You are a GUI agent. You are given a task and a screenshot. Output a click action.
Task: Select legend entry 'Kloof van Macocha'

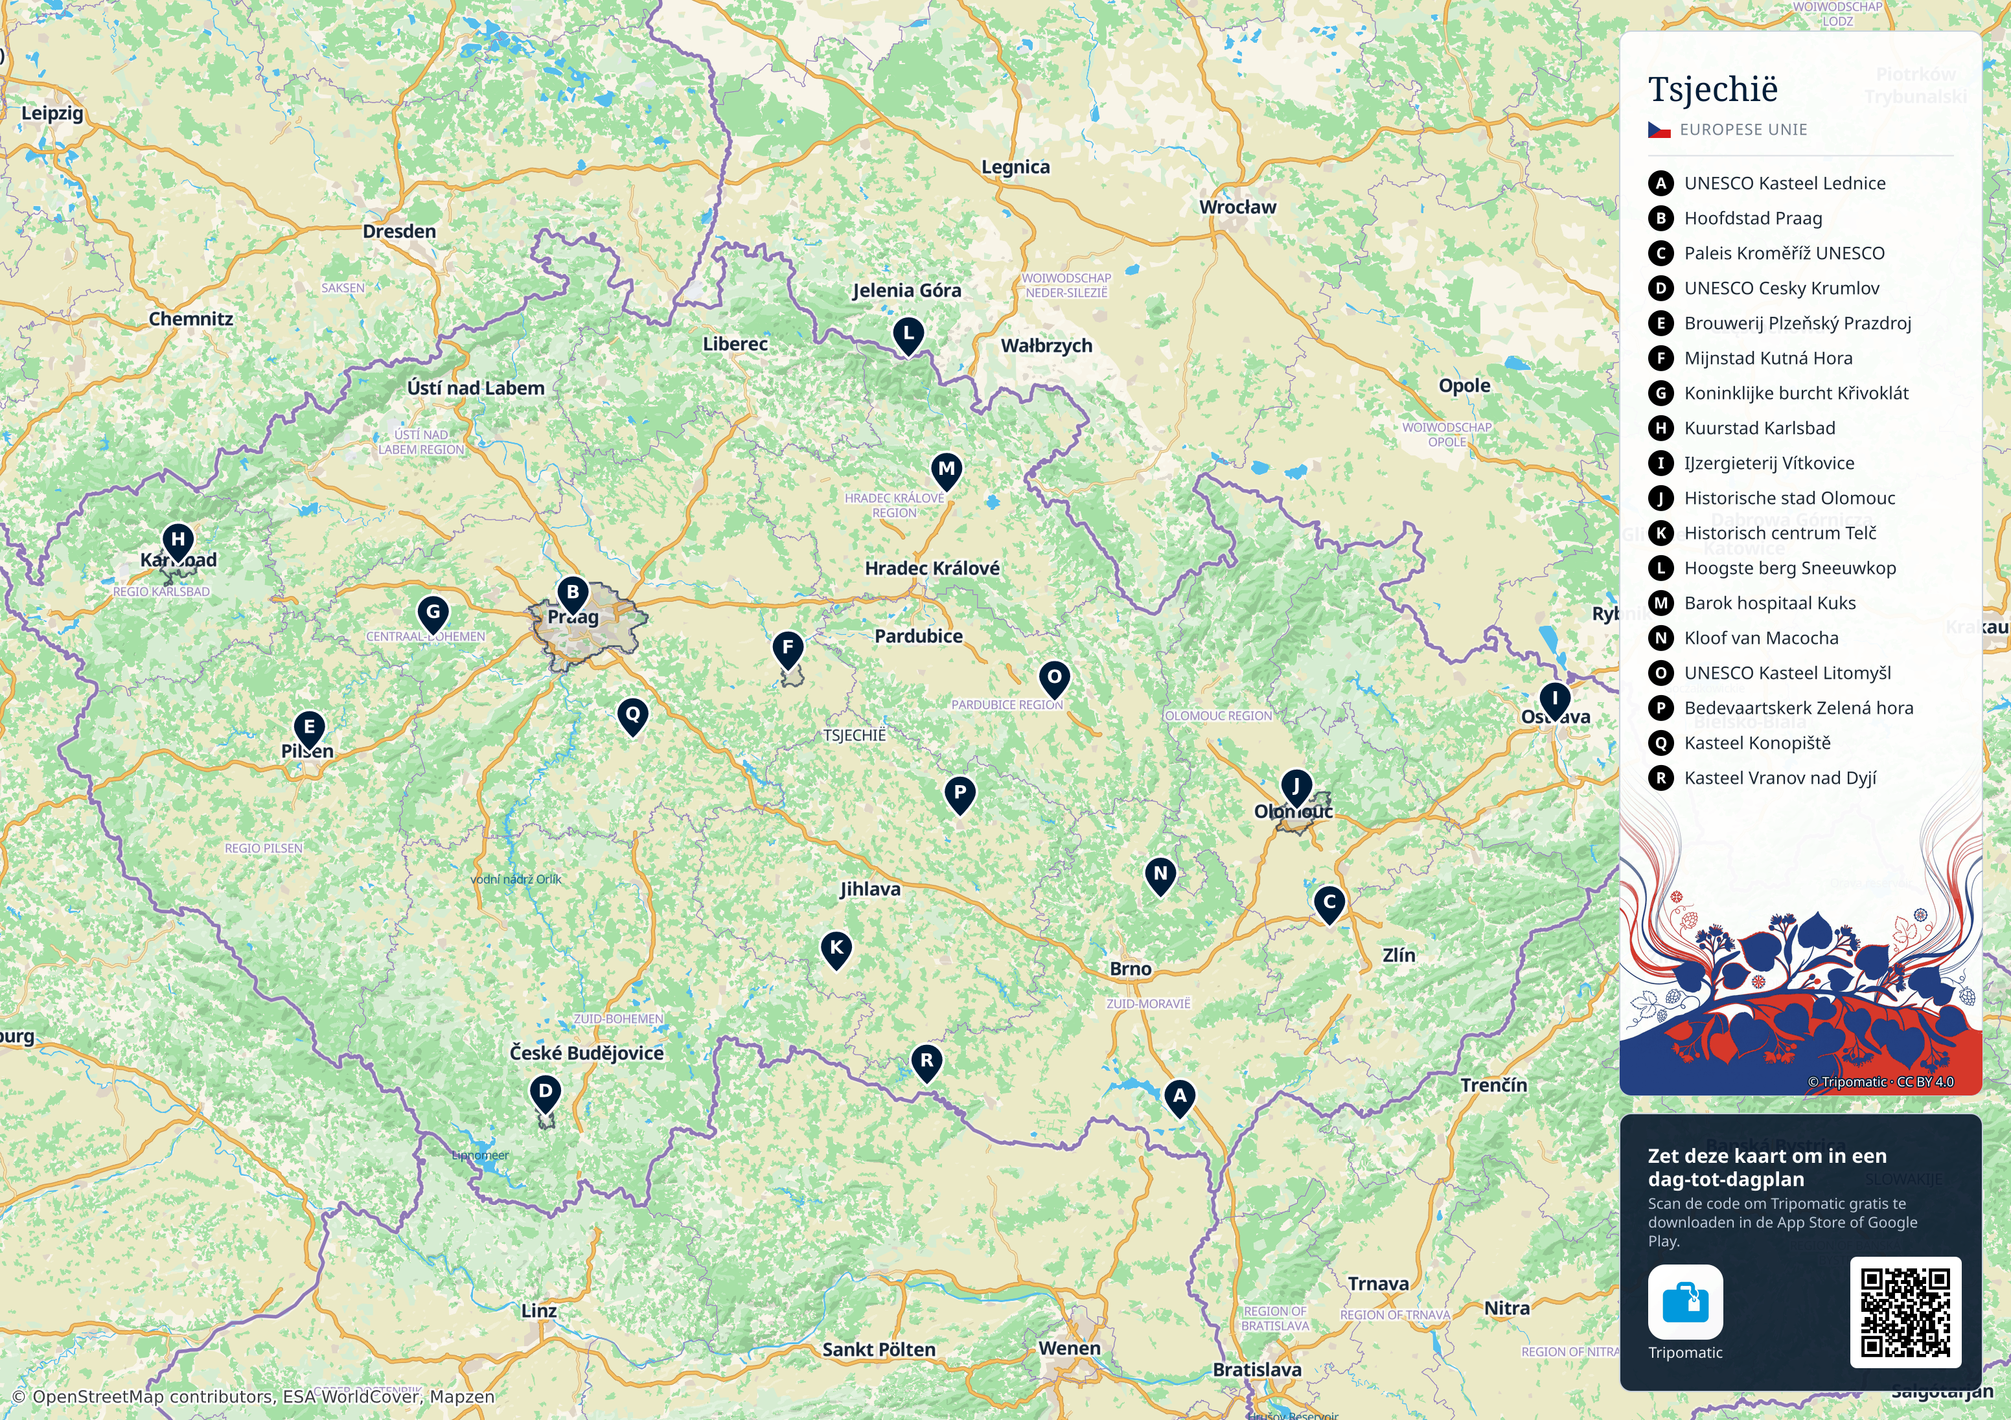[x=1744, y=639]
